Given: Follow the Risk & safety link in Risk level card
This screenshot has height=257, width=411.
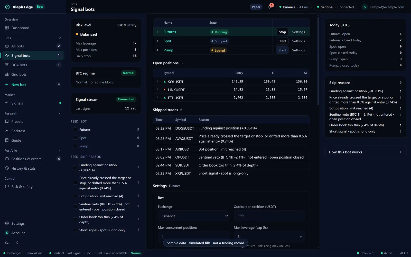Looking at the screenshot, I should point(126,25).
